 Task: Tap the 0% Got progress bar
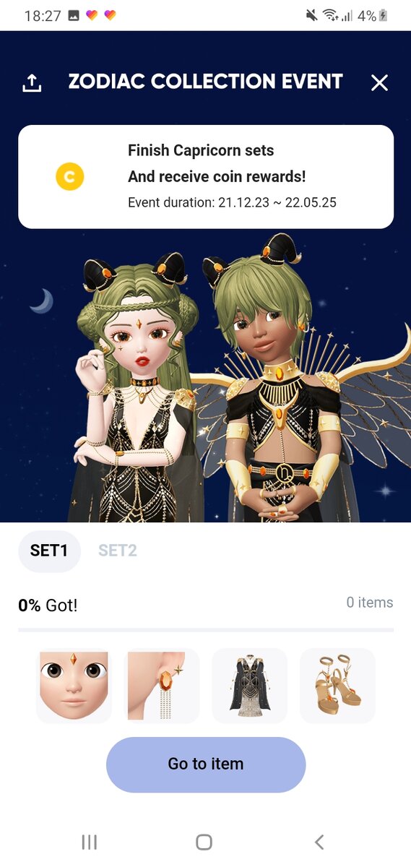[206, 630]
